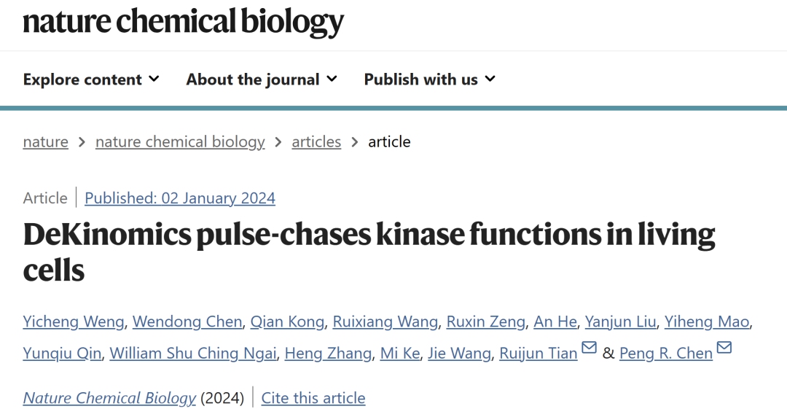The width and height of the screenshot is (787, 417).
Task: Click envelope icon next to Peng R. Chen
Action: click(x=724, y=348)
